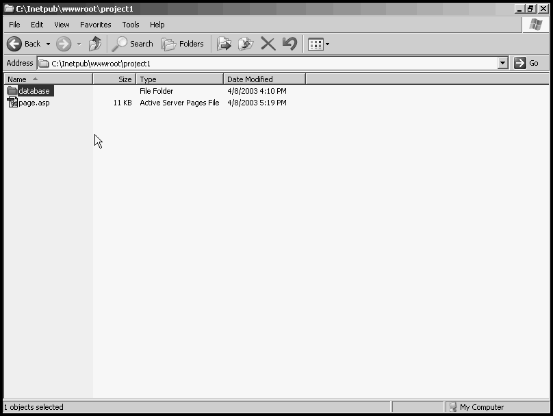Open the View menu
The height and width of the screenshot is (416, 553).
coord(62,25)
